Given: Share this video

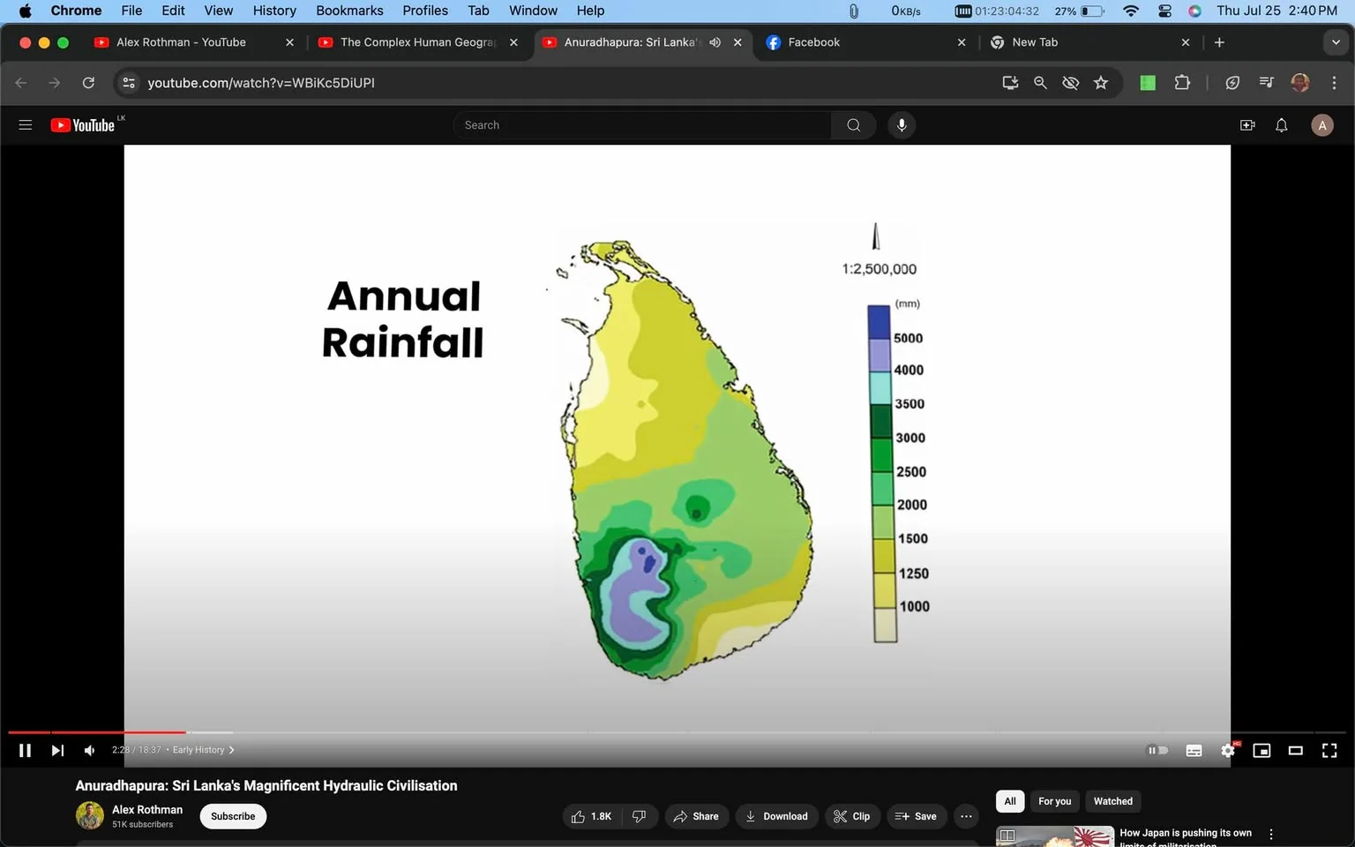Looking at the screenshot, I should (x=696, y=816).
